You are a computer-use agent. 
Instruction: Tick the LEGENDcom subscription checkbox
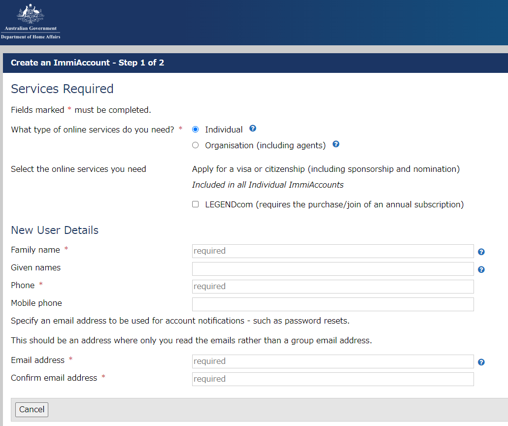(x=195, y=204)
